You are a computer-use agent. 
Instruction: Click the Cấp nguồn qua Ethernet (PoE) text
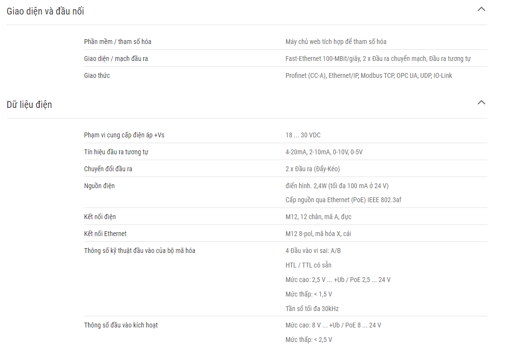343,200
